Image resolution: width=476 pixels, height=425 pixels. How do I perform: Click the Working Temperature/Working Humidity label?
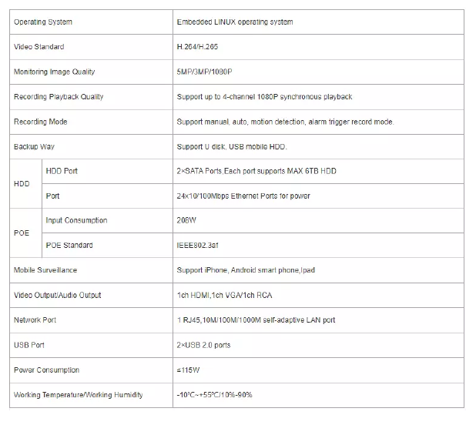tap(79, 395)
